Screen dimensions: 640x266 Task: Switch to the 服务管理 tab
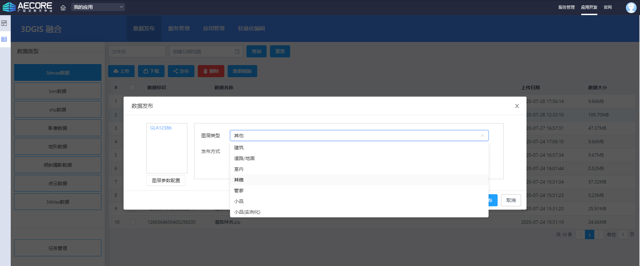click(x=179, y=29)
